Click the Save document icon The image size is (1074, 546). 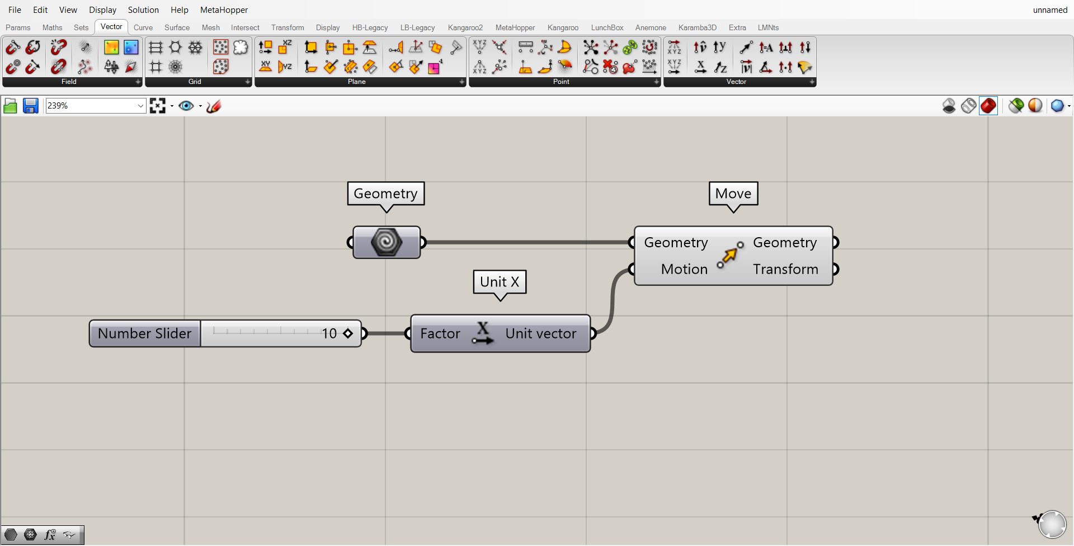click(30, 106)
